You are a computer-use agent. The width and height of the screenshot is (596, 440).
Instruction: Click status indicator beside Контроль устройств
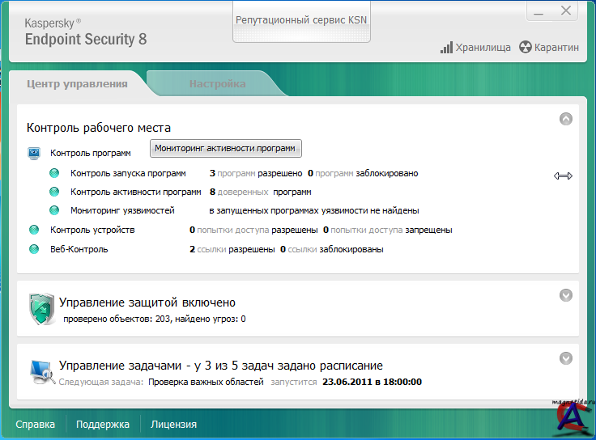pos(34,230)
